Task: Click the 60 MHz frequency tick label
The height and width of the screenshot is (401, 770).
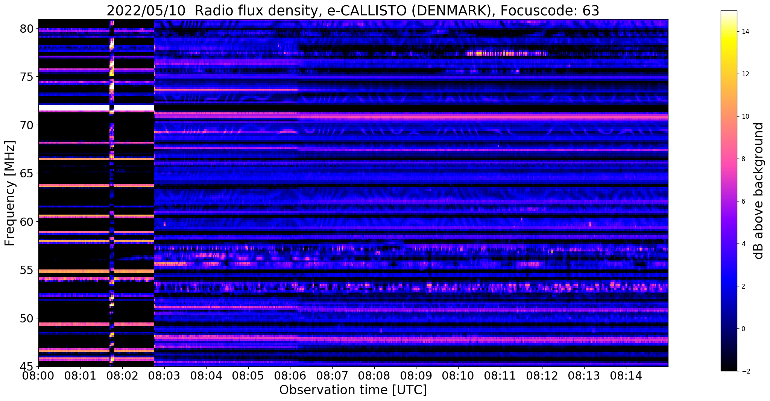Action: (x=27, y=222)
